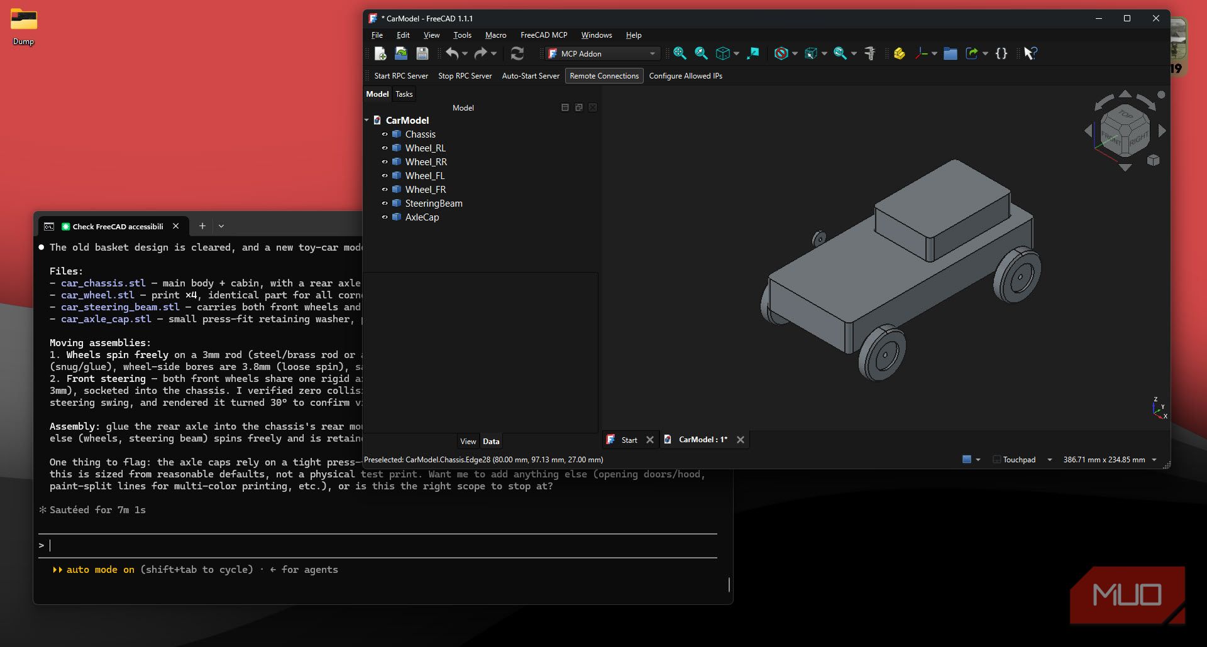Fit all content in the 3D view
Screen dimensions: 1207x647
click(x=680, y=54)
